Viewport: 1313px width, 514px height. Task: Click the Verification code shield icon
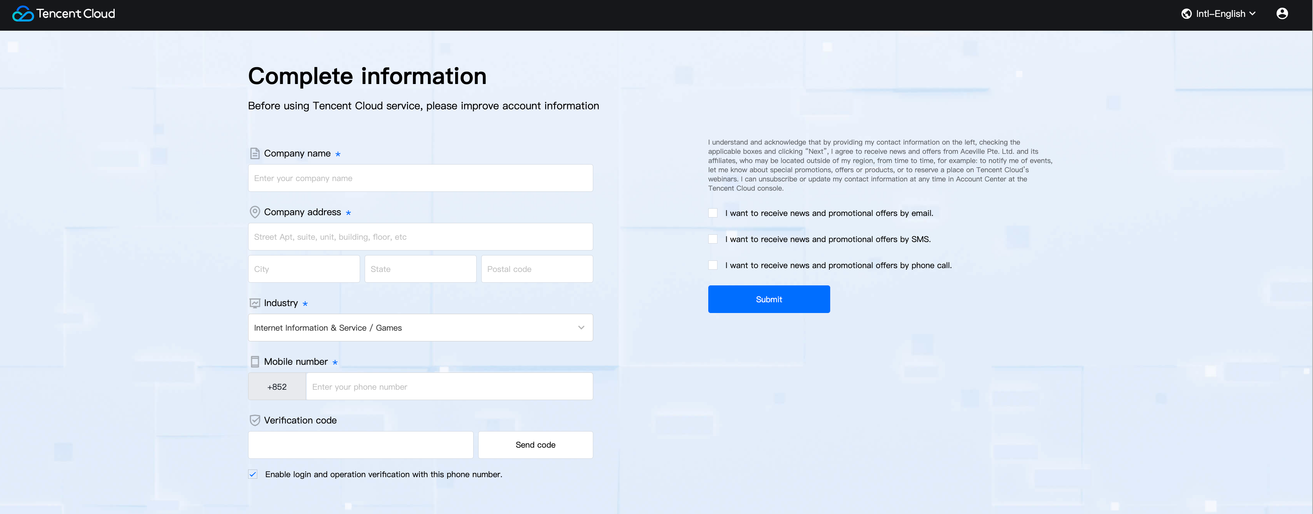[x=255, y=421]
